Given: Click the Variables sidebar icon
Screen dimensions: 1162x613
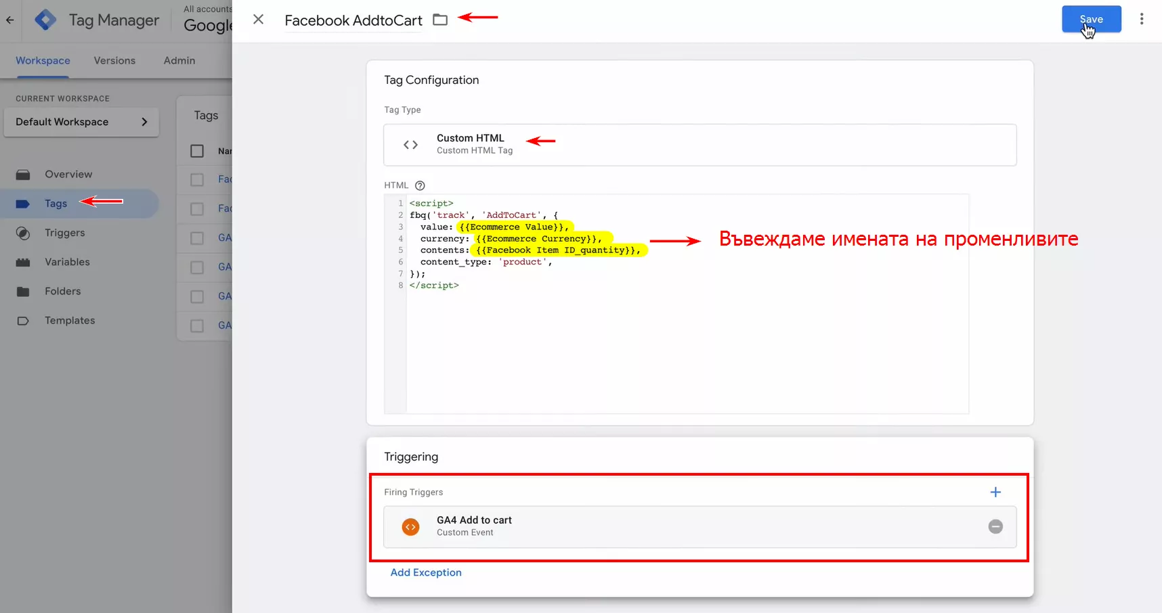Looking at the screenshot, I should click(x=23, y=262).
